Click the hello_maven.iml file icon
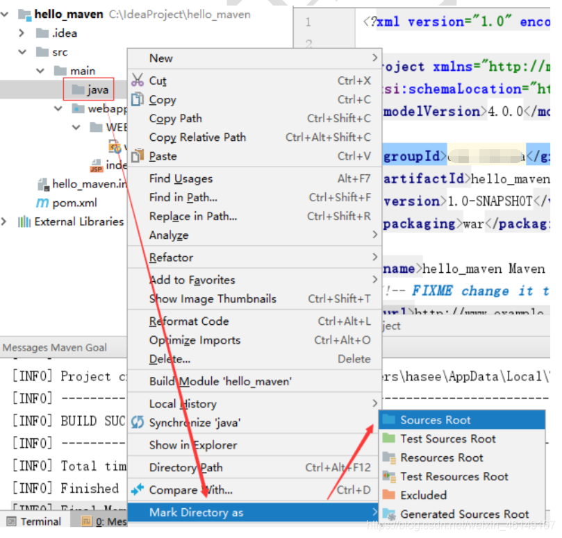The image size is (562, 538). pos(43,185)
